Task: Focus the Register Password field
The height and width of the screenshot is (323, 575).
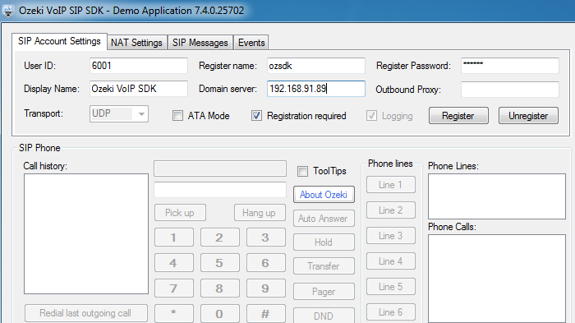Action: tap(510, 66)
